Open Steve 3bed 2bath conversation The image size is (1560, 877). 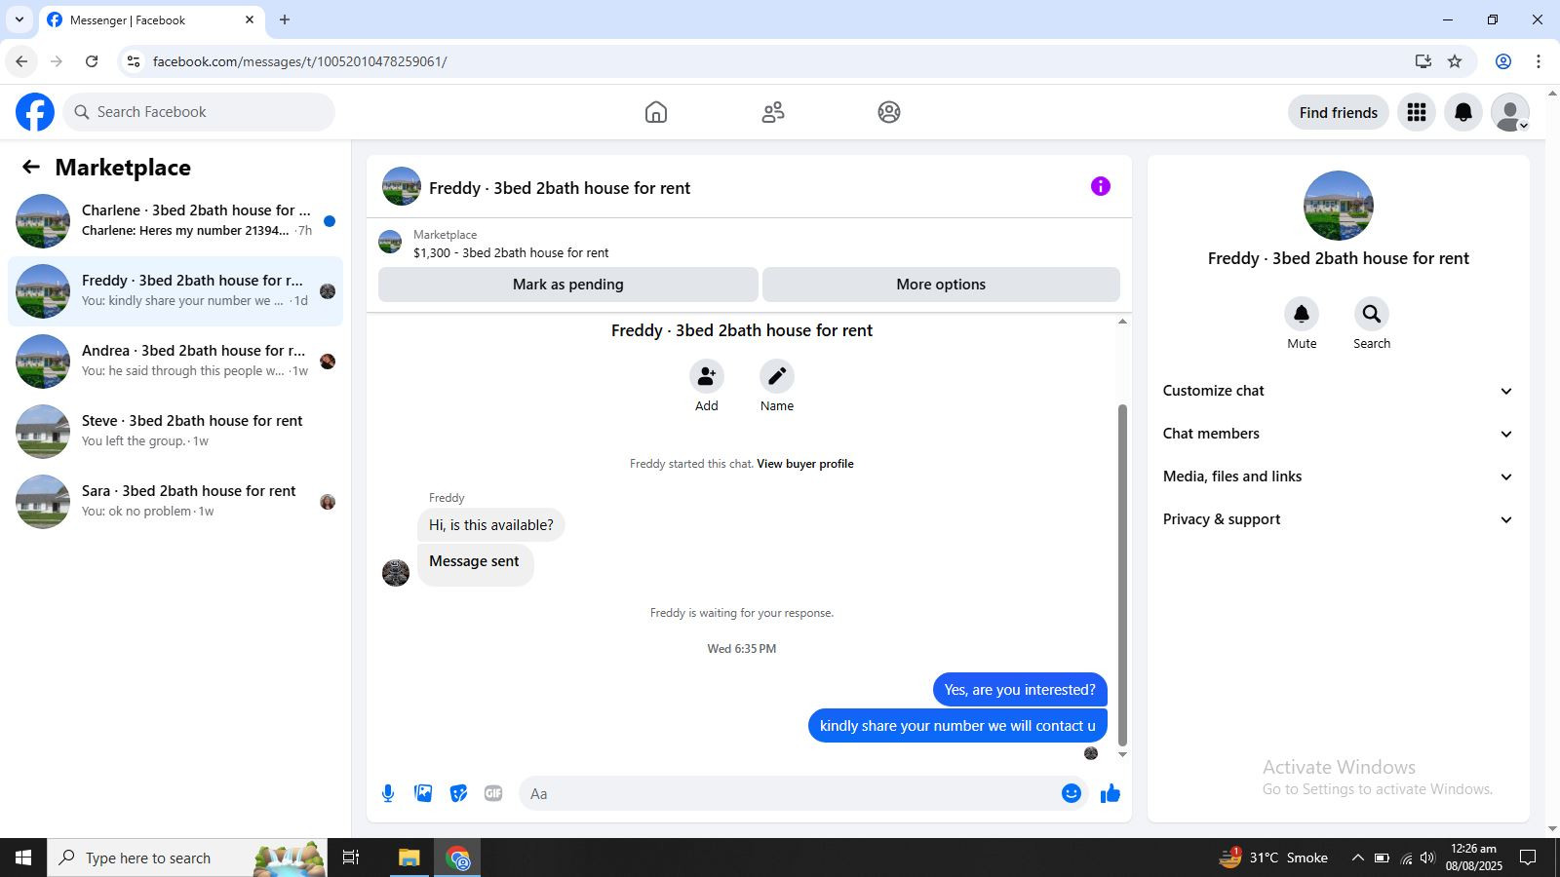point(175,432)
